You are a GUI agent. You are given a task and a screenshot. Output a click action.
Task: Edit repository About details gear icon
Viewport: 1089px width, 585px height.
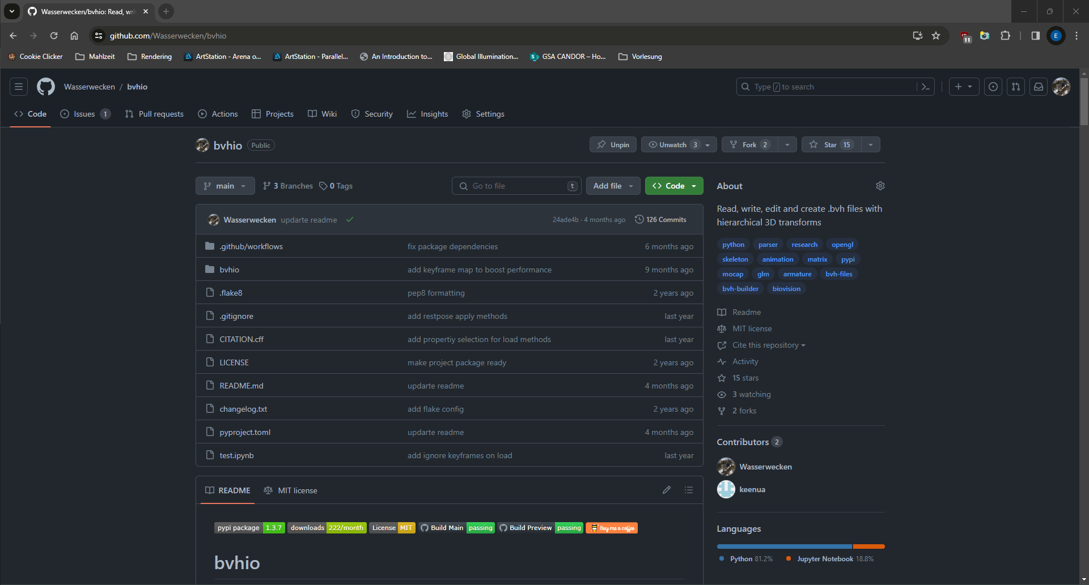click(x=880, y=186)
